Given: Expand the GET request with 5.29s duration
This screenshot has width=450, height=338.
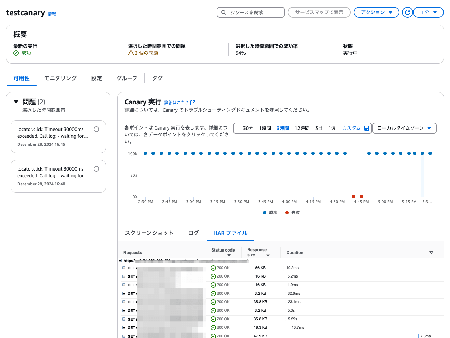Looking at the screenshot, I should click(x=124, y=319).
